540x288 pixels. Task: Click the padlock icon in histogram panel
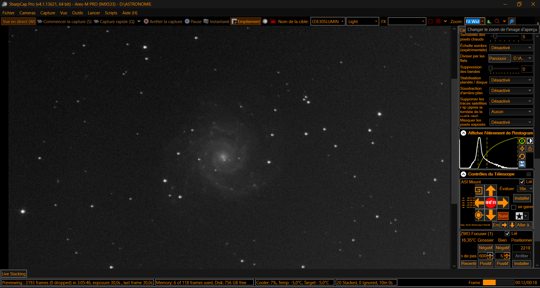530,148
